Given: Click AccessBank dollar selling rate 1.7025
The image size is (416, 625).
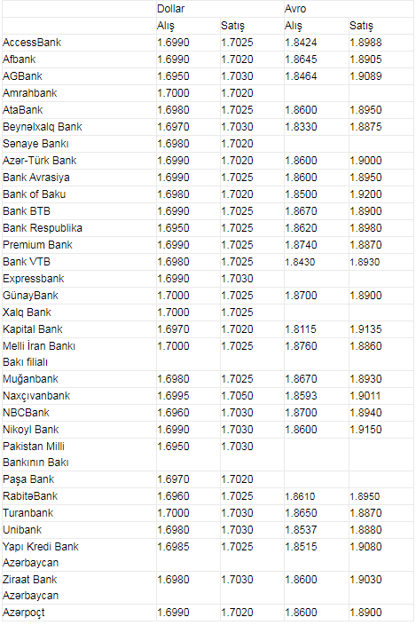Looking at the screenshot, I should (x=237, y=43).
